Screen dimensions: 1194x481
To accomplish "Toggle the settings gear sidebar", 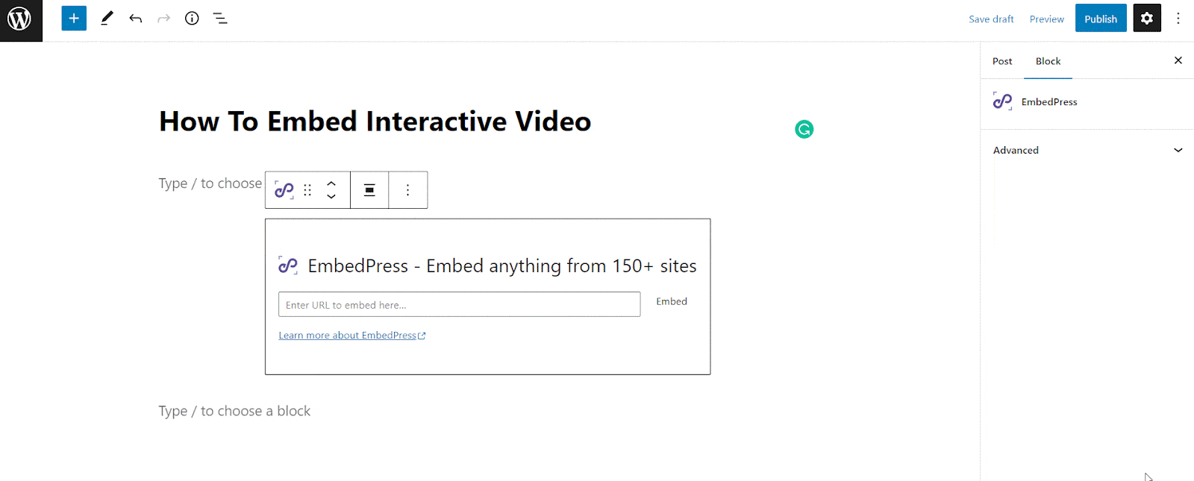I will click(x=1147, y=19).
